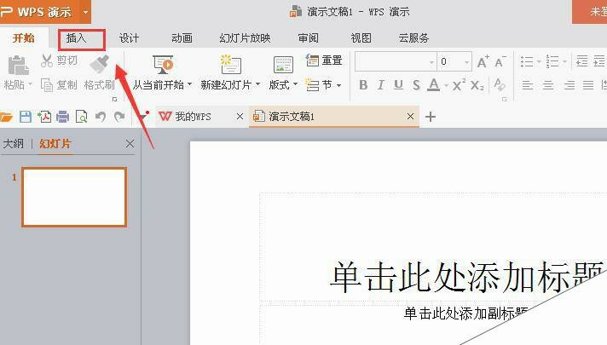This screenshot has width=607, height=345.
Task: Switch to the 大纲 outline pane tab
Action: click(x=13, y=143)
